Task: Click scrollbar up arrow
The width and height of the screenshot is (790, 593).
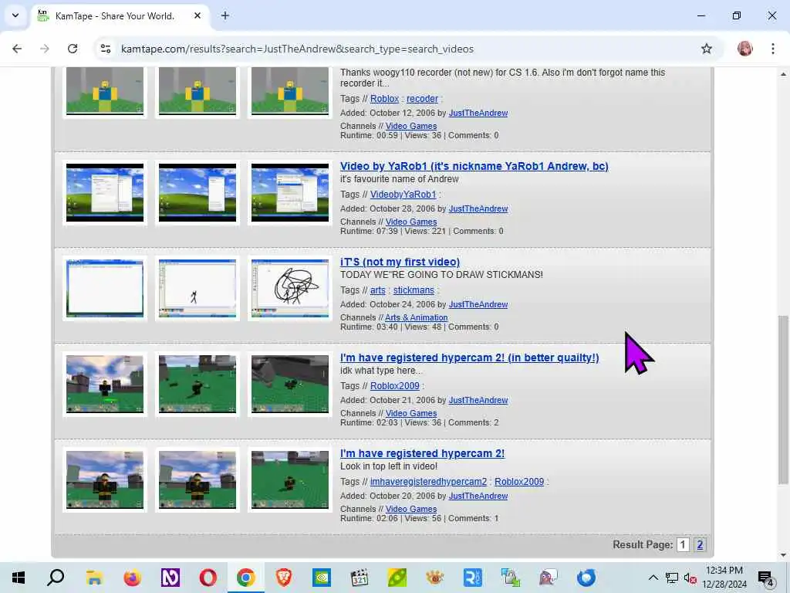Action: tap(783, 73)
